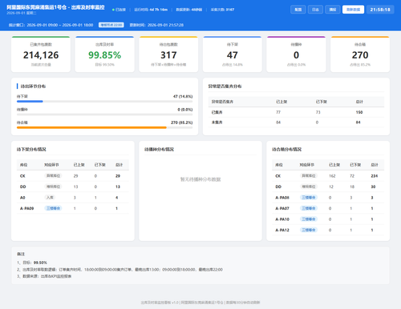Click the 入库 tag in the A0 row
401x309 pixels.
[x=50, y=198]
